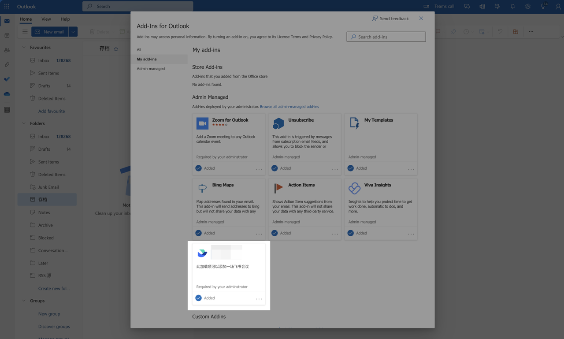This screenshot has height=339, width=564.
Task: Open notifications bell icon
Action: tap(512, 6)
